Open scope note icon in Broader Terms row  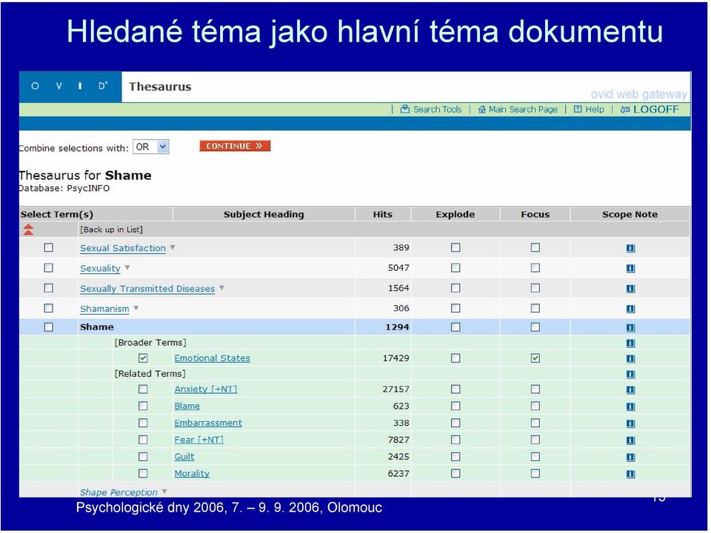pyautogui.click(x=630, y=343)
